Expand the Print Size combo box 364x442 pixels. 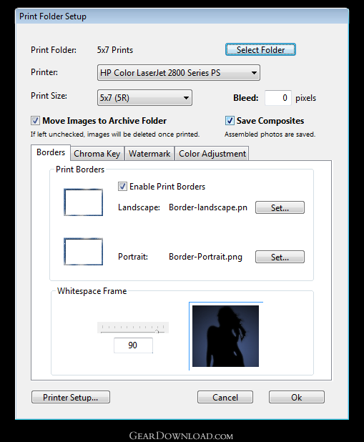click(144, 98)
